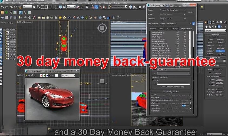Open the Target rendering mode dropdown

(173, 10)
